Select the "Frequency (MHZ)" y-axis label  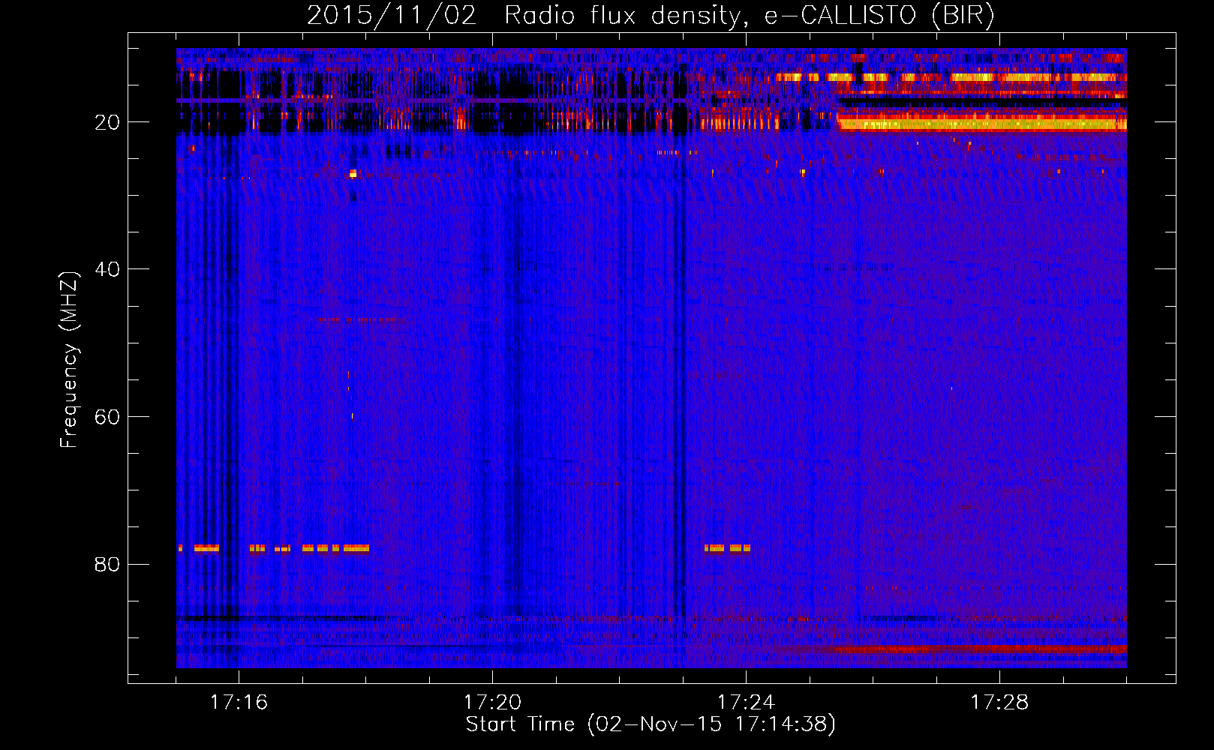click(69, 360)
